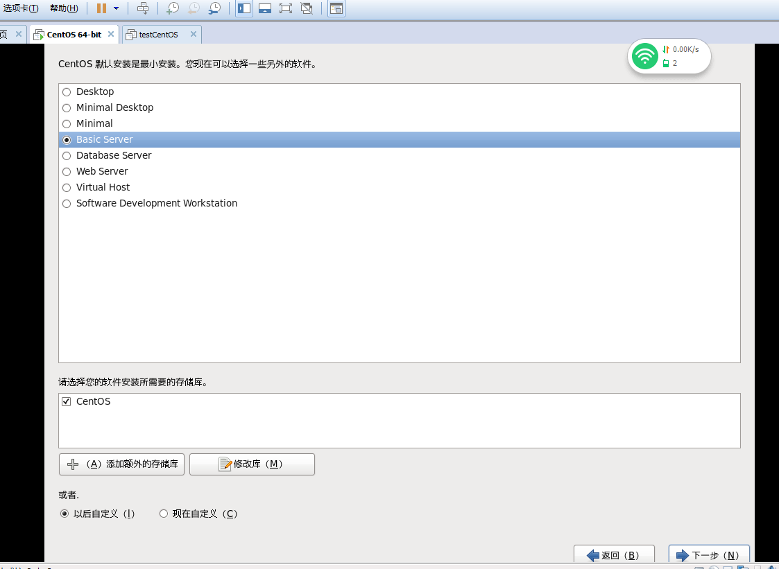Pause the virtual machine with the orange pause icon

point(101,8)
